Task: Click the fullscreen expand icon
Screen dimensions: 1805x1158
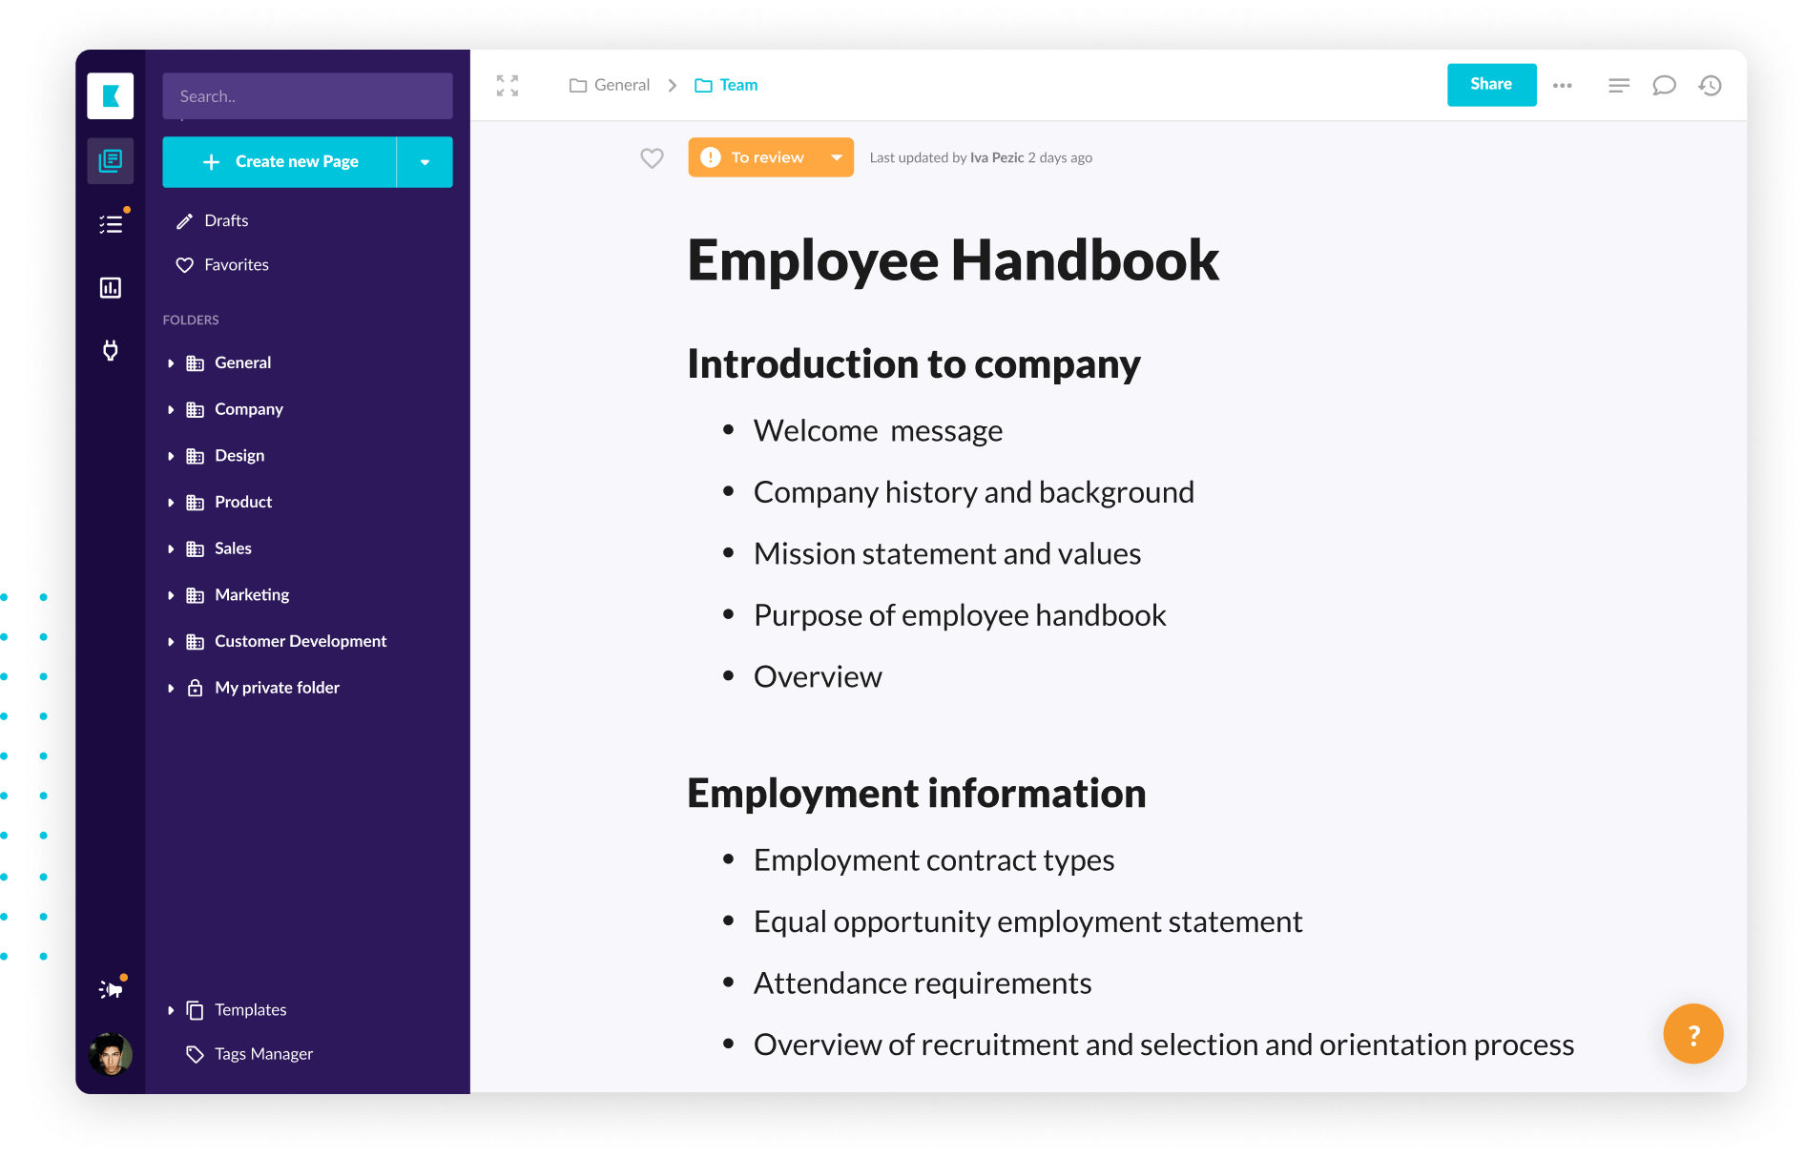Action: click(x=508, y=86)
